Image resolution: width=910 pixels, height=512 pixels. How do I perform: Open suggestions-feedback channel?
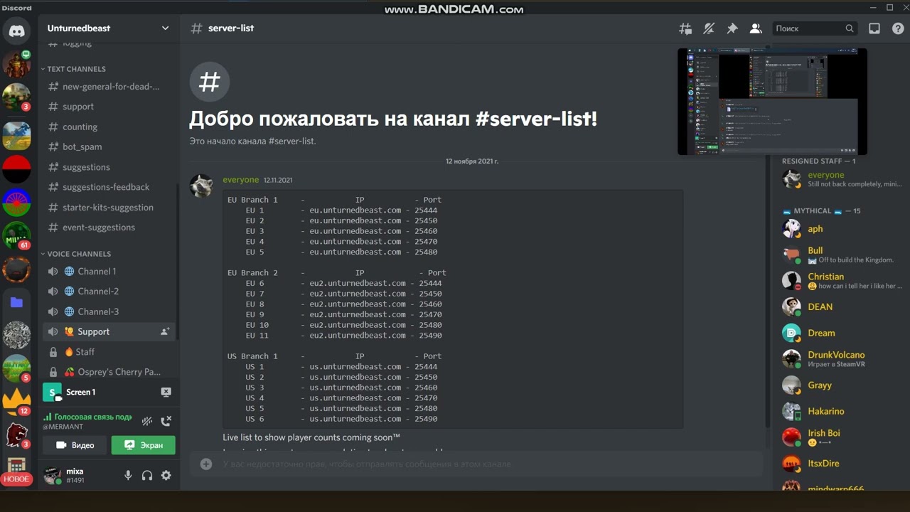109,187
